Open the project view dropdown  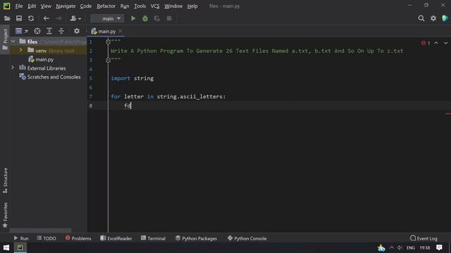coord(22,31)
